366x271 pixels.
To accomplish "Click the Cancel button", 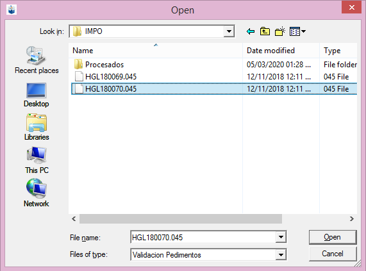I will click(333, 254).
